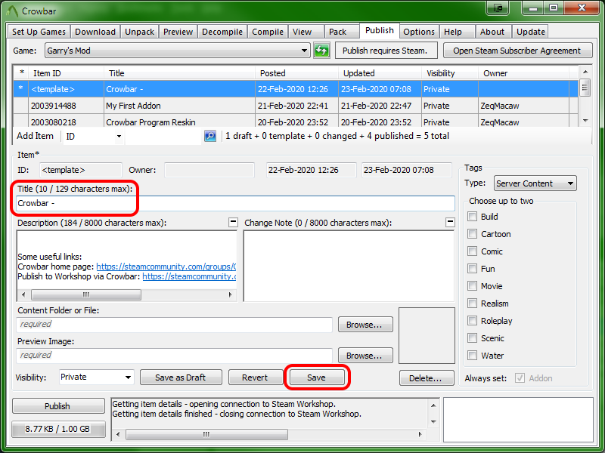Image resolution: width=605 pixels, height=453 pixels.
Task: Enable the Build tag checkbox
Action: pos(472,217)
